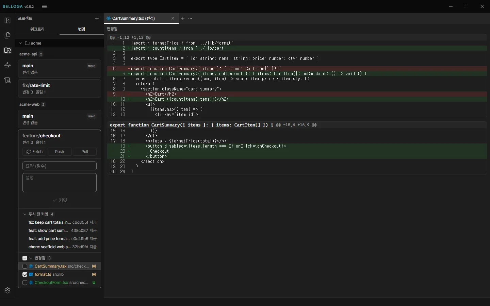Click the Push button

pos(60,152)
